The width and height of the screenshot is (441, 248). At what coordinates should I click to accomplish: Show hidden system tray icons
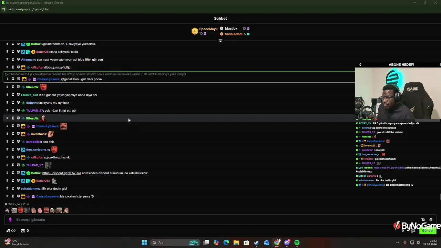click(397, 242)
